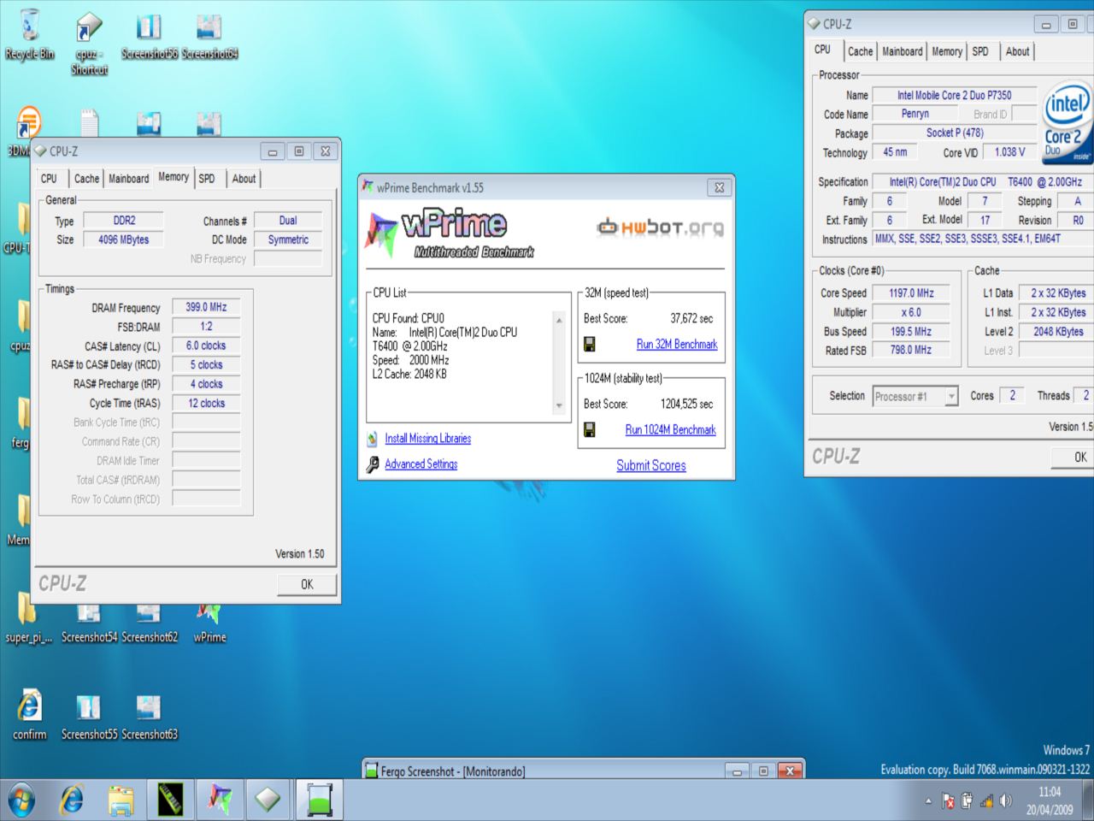Open Windows Explorer from the taskbar

121,800
